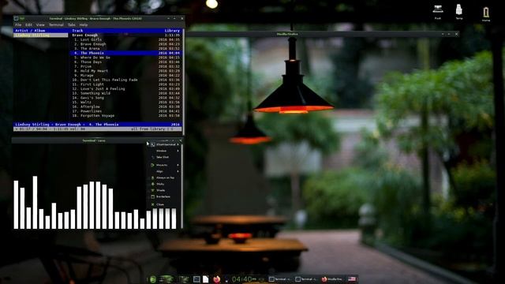The height and width of the screenshot is (284, 505).
Task: Open the Terminal menu in menubar
Action: [56, 24]
